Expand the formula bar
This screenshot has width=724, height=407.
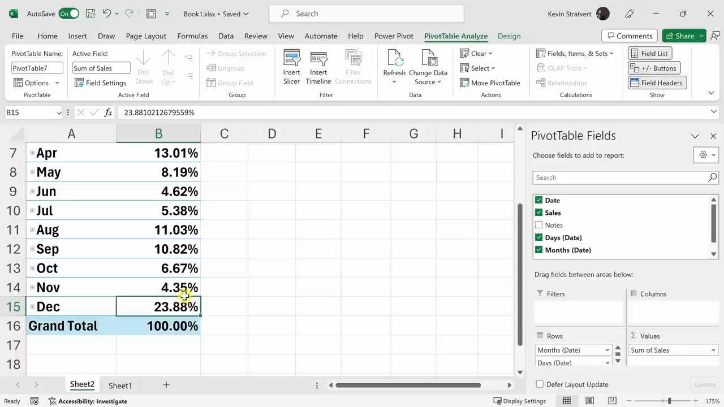714,112
